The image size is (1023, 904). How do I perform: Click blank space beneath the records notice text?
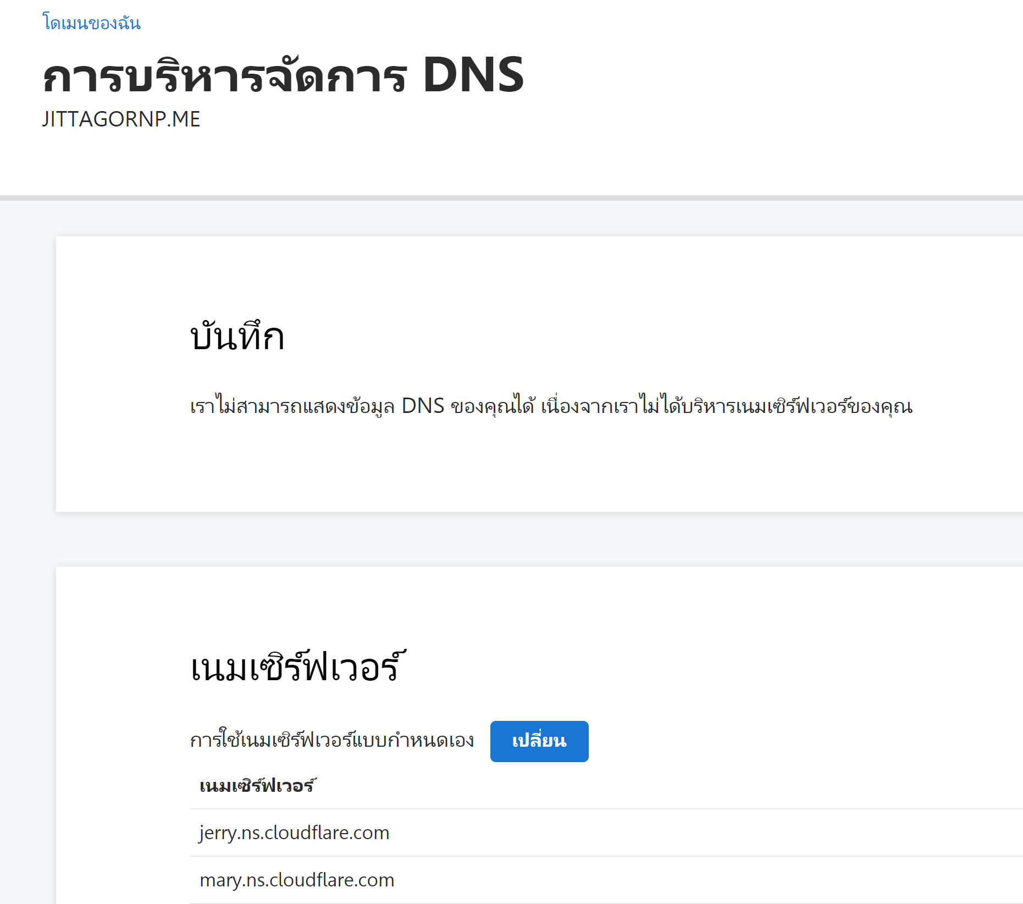pyautogui.click(x=550, y=467)
